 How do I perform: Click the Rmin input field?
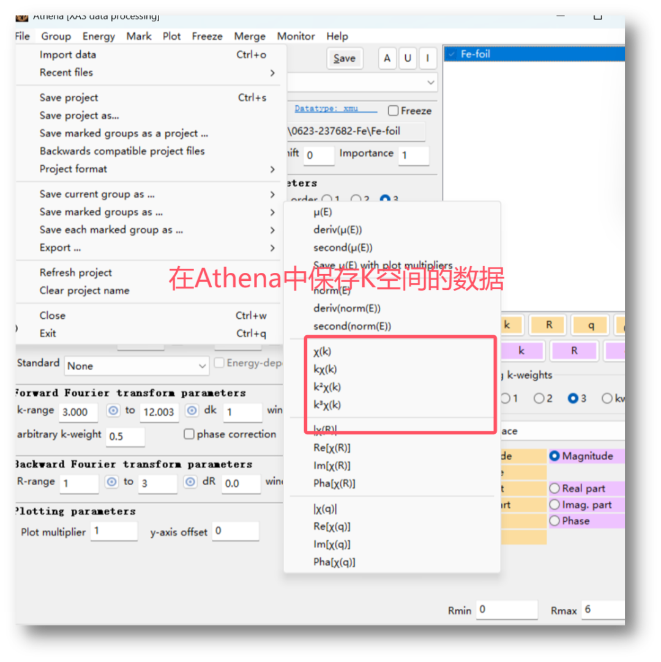pyautogui.click(x=507, y=609)
